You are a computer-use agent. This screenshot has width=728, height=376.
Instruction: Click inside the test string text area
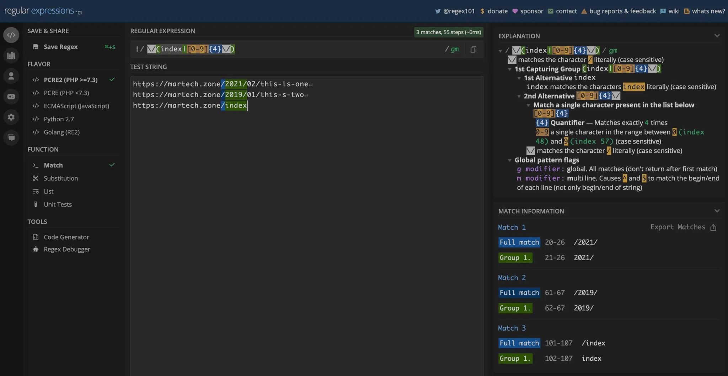coord(306,213)
